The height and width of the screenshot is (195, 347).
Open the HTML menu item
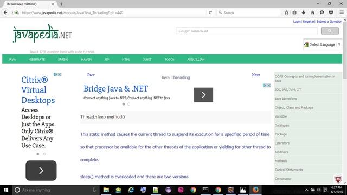point(126,59)
